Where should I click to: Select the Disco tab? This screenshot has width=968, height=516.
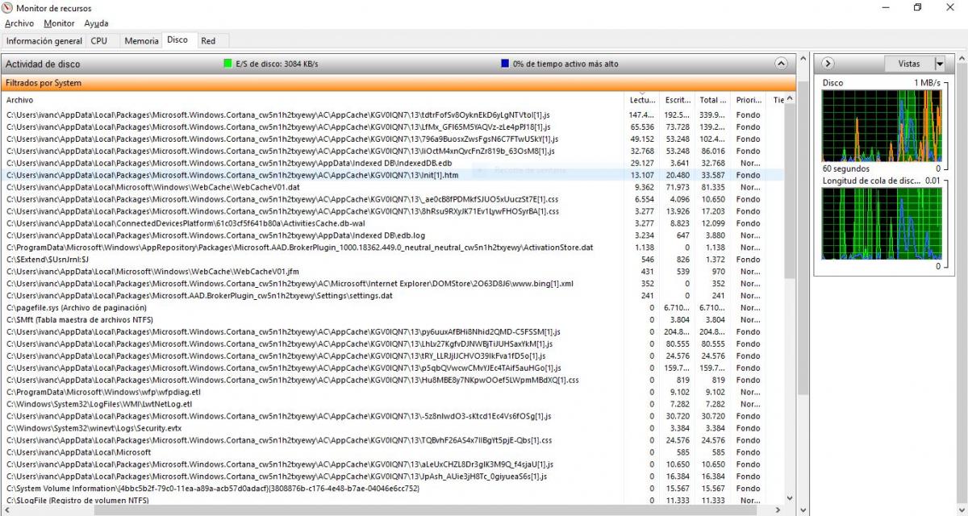click(x=177, y=40)
